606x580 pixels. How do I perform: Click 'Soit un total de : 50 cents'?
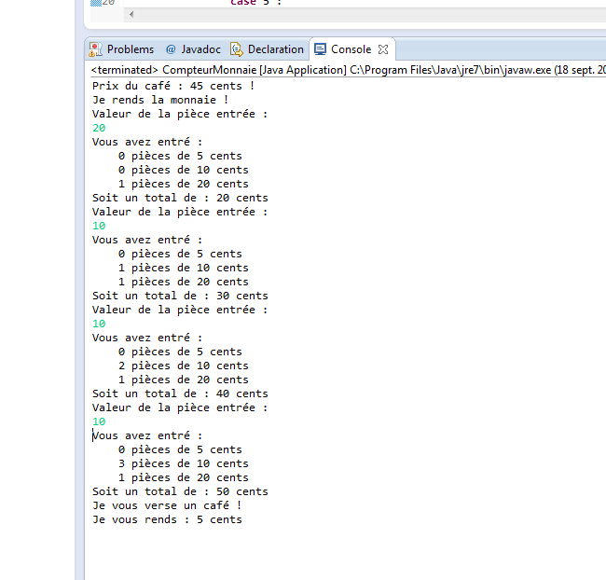pos(179,491)
